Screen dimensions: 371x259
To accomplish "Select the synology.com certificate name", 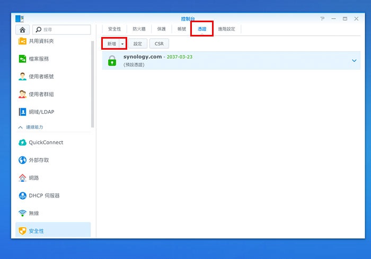I will coord(143,57).
